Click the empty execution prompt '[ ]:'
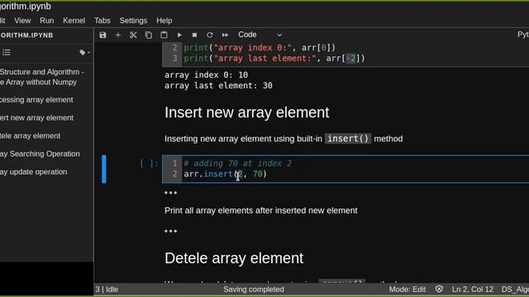Image resolution: width=529 pixels, height=297 pixels. click(x=149, y=163)
